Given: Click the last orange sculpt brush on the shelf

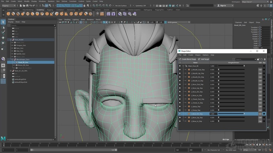Looking at the screenshot, I should [x=90, y=14].
